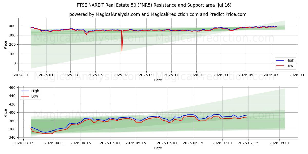Image resolution: width=308 pixels, height=154 pixels.
Task: Click the '100' price tick on top chart
Action: tap(13, 54)
